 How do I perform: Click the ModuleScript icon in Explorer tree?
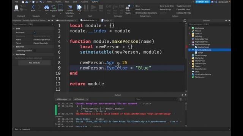(196, 47)
